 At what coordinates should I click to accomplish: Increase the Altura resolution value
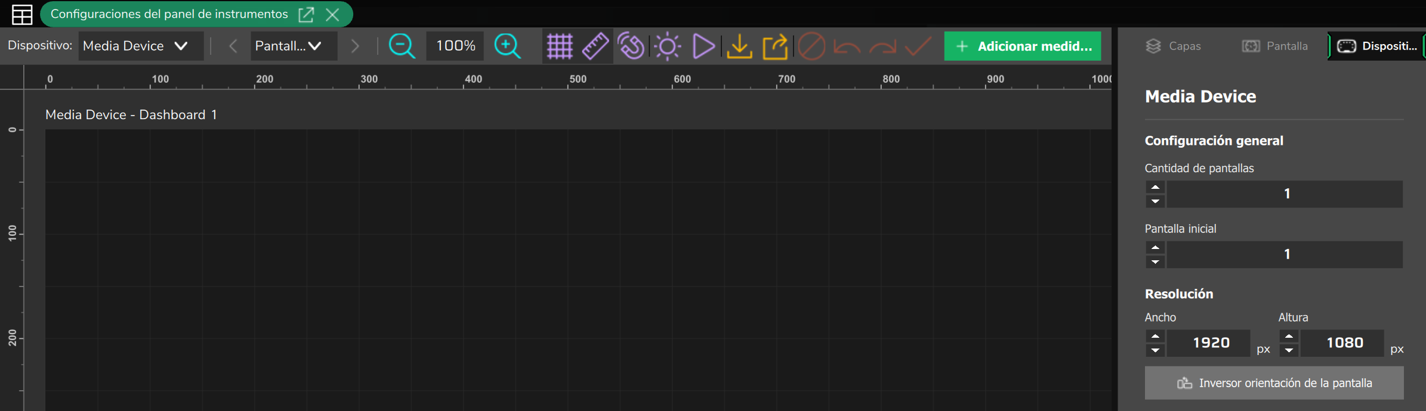(1289, 336)
